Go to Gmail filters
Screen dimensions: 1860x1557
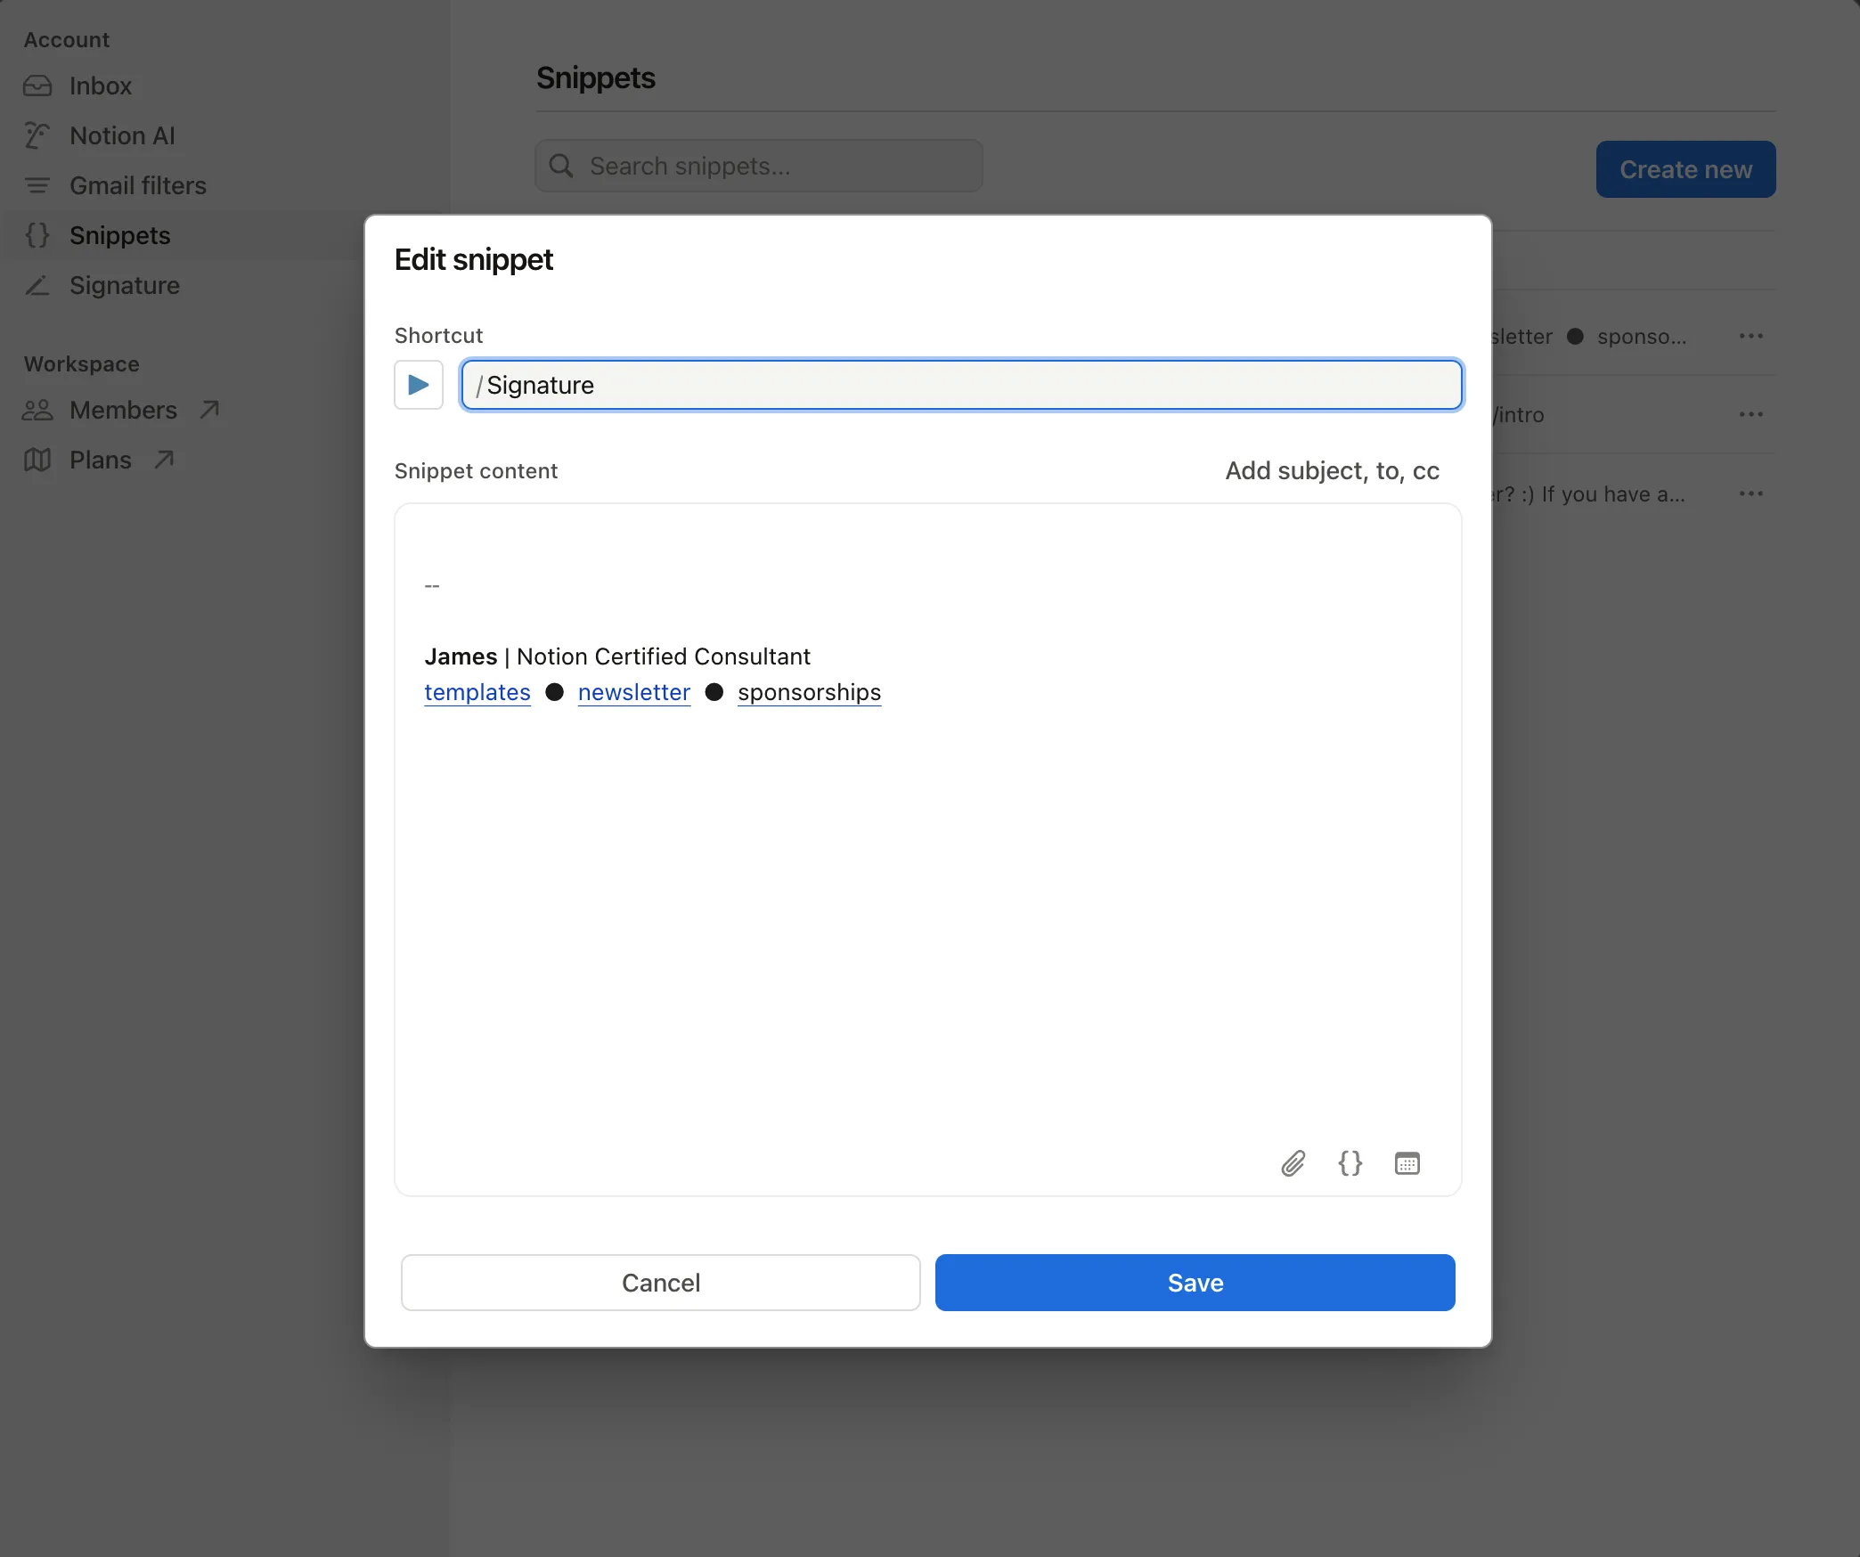pos(137,185)
